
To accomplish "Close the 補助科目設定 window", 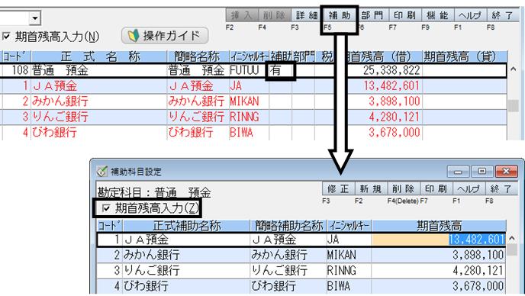I will 506,172.
